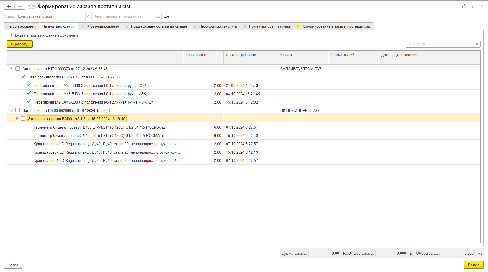Open 'Сформированные заказы поставщикам' tab
Viewport: 488px width, 272px height.
pos(334,26)
